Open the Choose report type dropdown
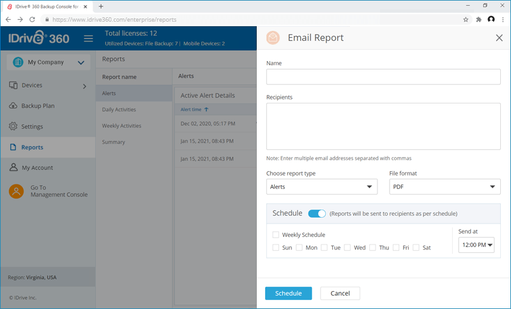Viewport: 511px width, 309px height. tap(322, 186)
